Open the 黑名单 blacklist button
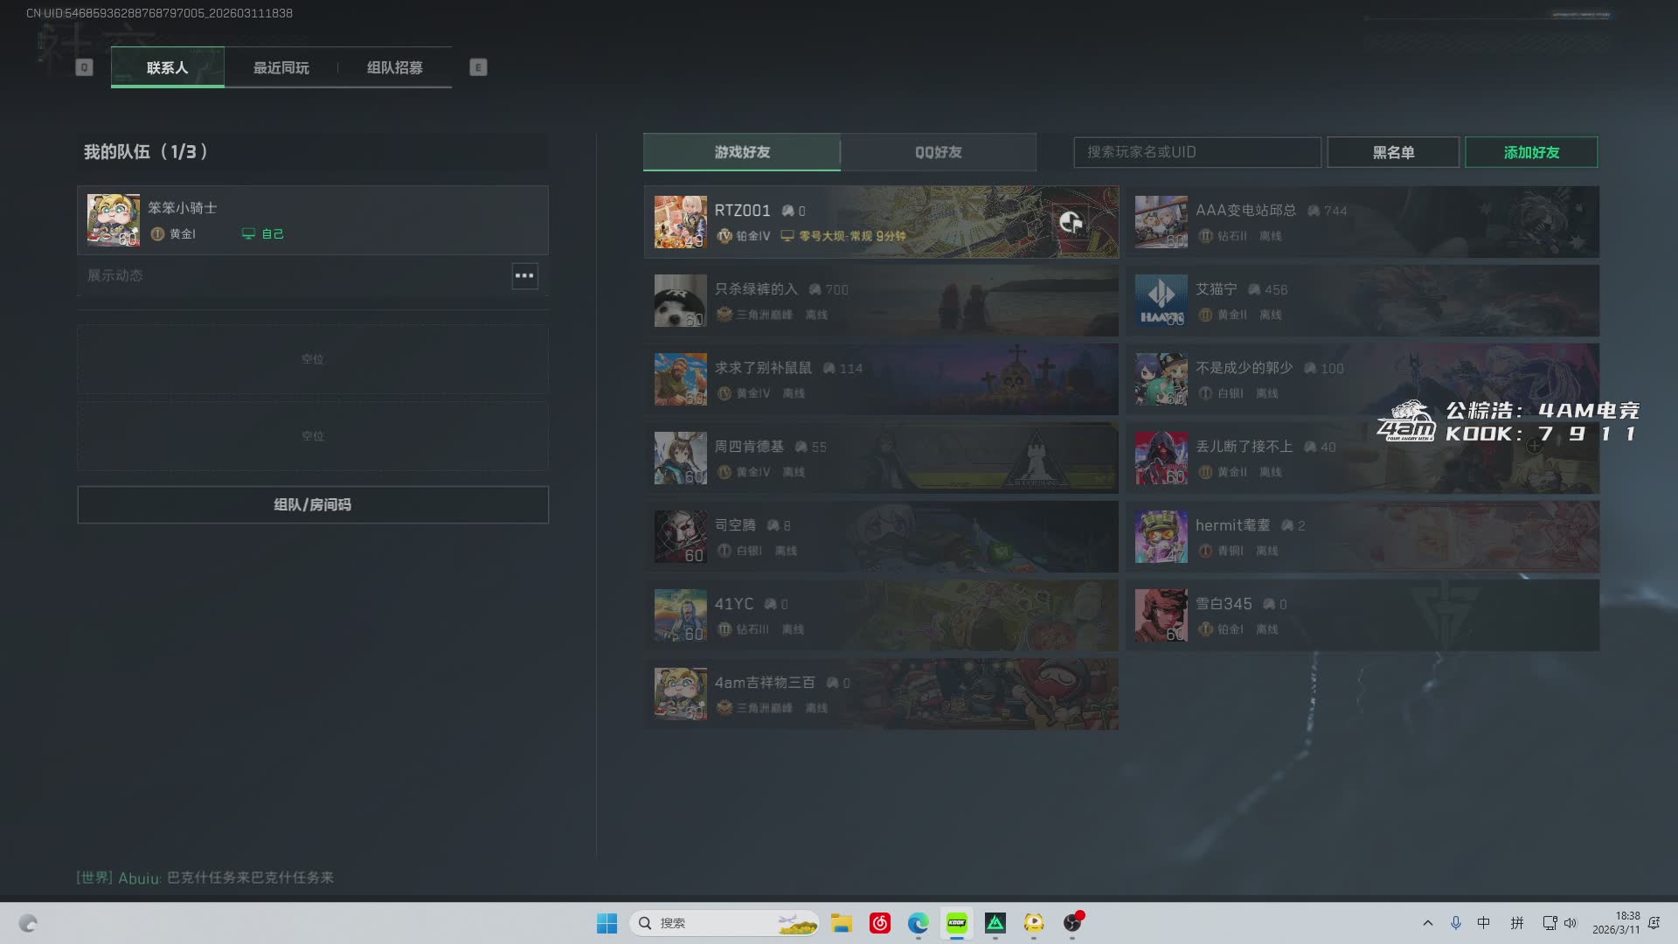Image resolution: width=1678 pixels, height=944 pixels. coord(1393,152)
